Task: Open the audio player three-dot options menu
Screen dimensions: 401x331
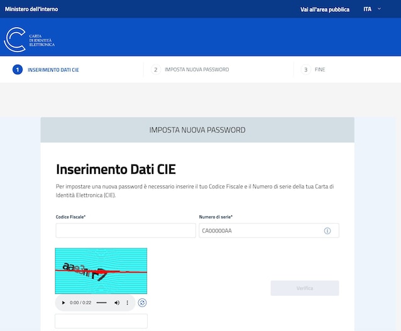Action: point(128,303)
